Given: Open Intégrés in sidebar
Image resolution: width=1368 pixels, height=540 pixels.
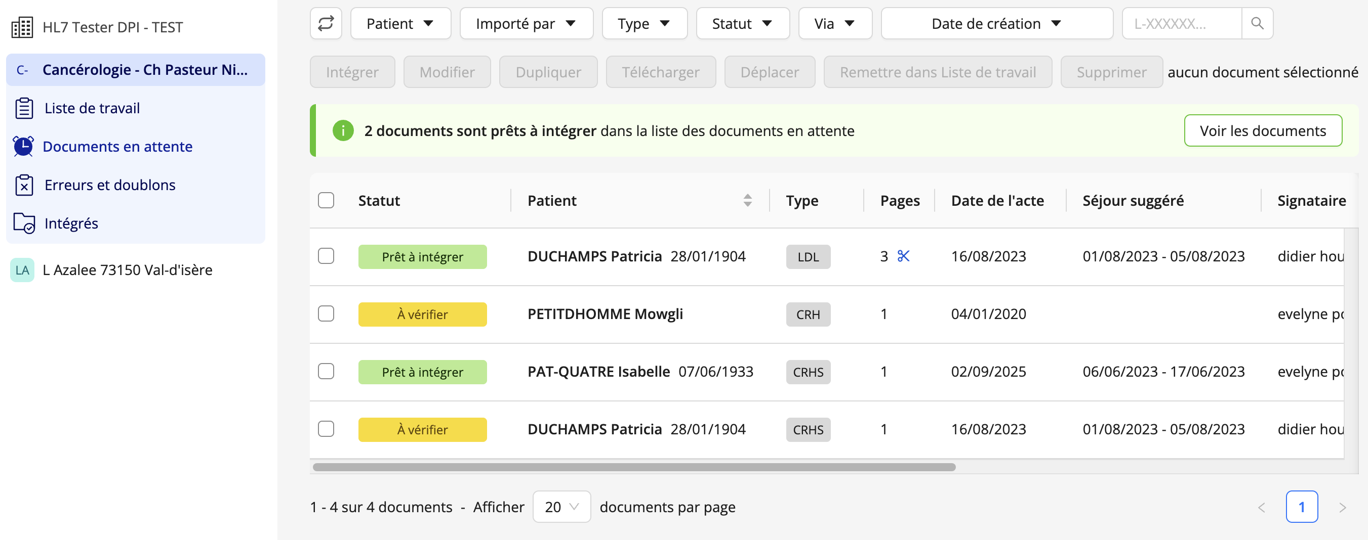Looking at the screenshot, I should [135, 223].
